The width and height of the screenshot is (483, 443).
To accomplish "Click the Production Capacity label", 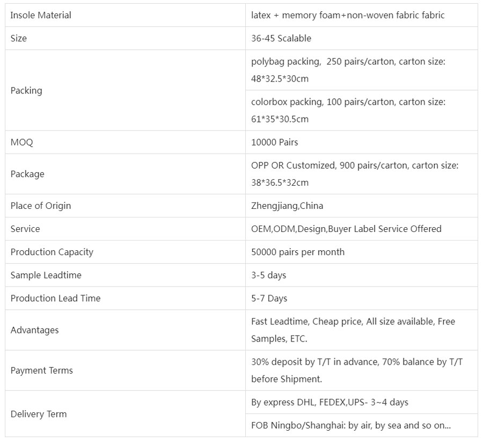I will click(x=52, y=252).
